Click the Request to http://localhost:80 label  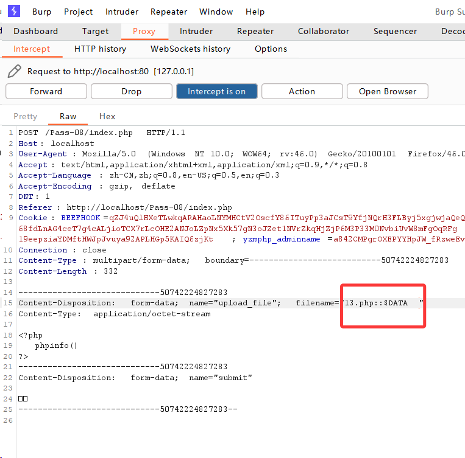point(111,71)
